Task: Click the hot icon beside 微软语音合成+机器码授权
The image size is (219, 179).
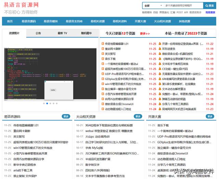Action: 160,53
